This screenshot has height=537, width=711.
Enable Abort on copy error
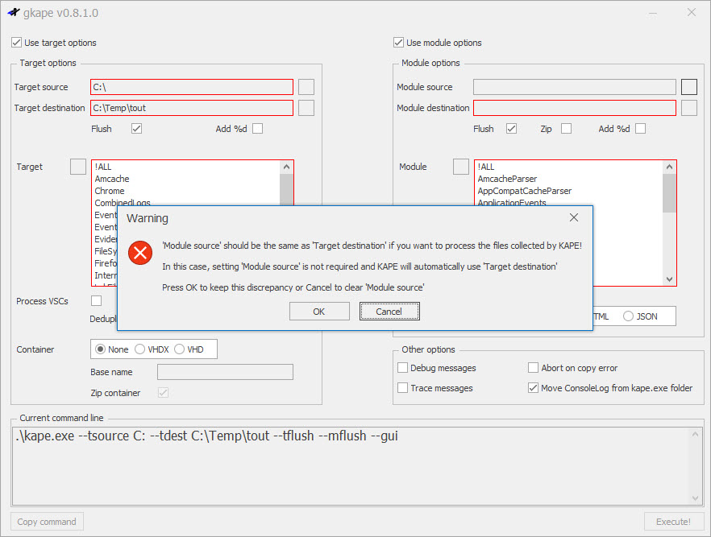point(534,368)
